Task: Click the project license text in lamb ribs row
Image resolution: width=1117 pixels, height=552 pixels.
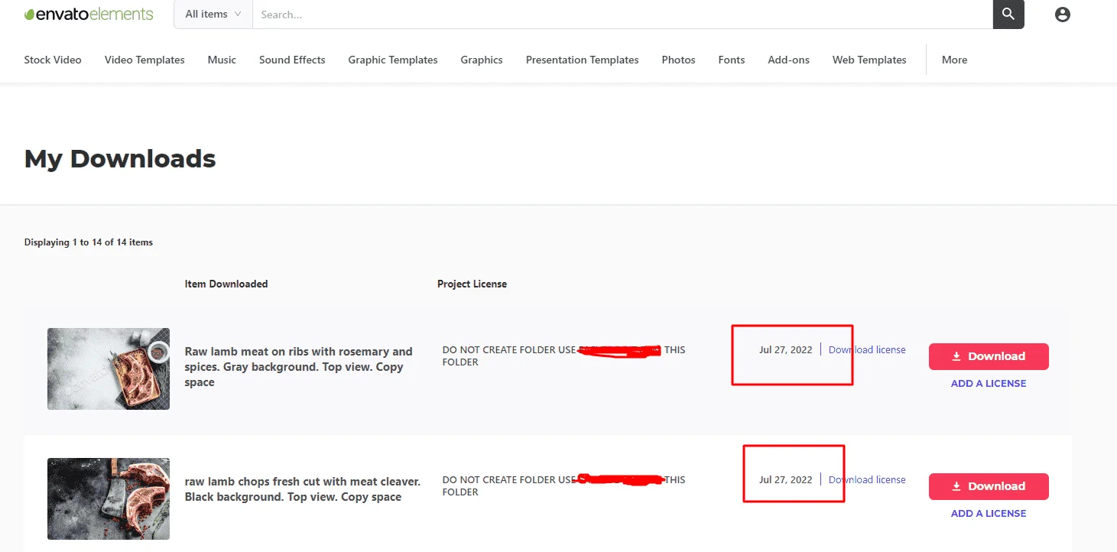Action: (564, 356)
